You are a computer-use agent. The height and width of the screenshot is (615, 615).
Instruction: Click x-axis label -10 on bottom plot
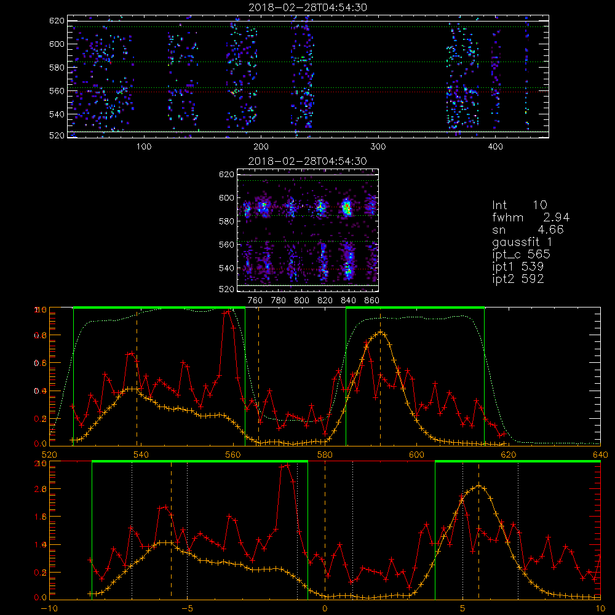(49, 609)
